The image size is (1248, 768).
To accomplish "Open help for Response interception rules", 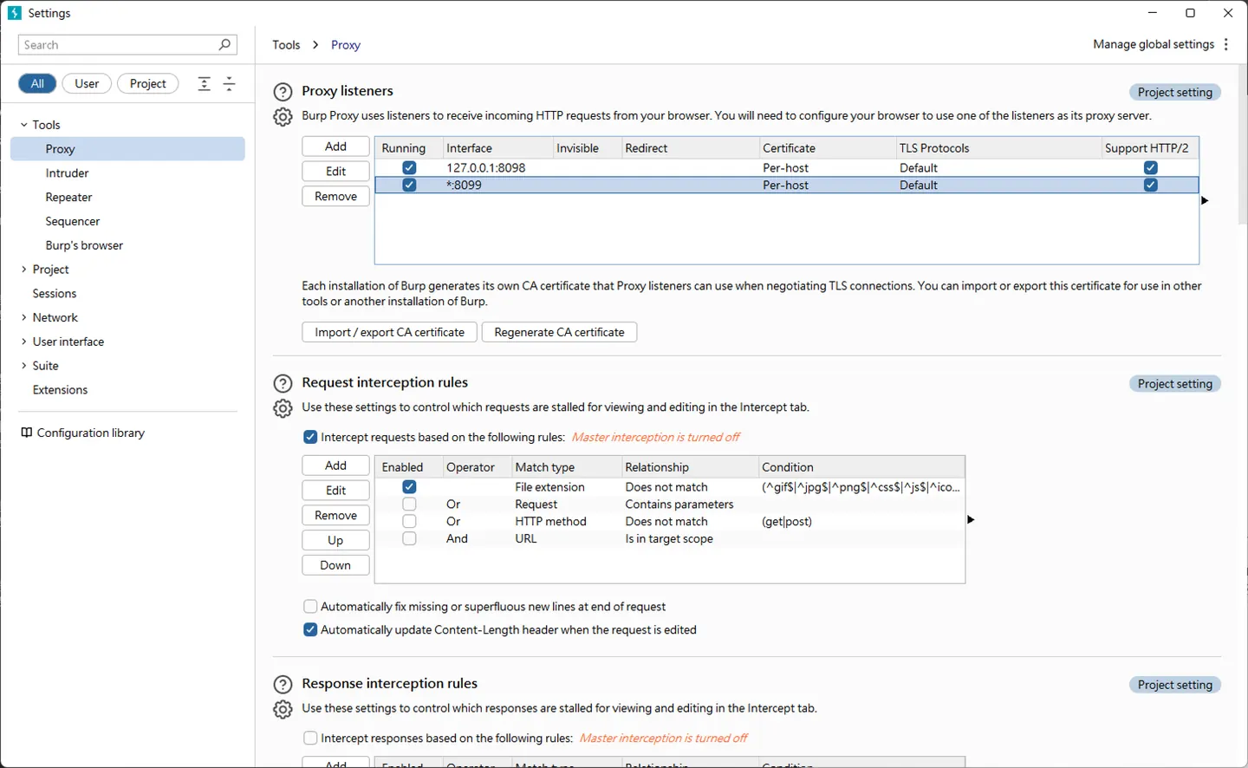I will (283, 685).
